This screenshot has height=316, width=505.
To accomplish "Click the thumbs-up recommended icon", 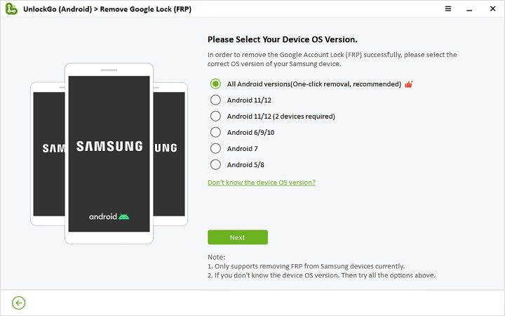I will pos(408,84).
